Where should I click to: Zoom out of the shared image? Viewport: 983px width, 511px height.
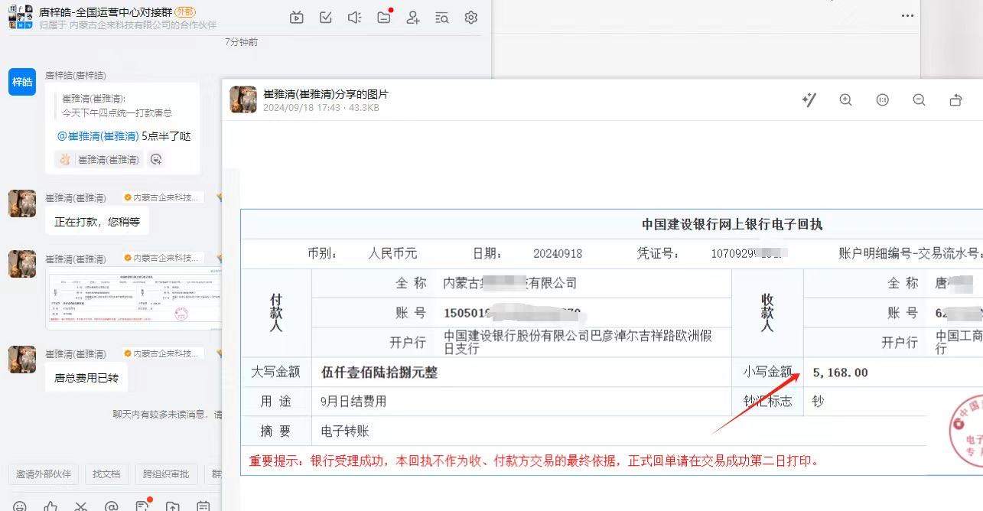tap(919, 100)
